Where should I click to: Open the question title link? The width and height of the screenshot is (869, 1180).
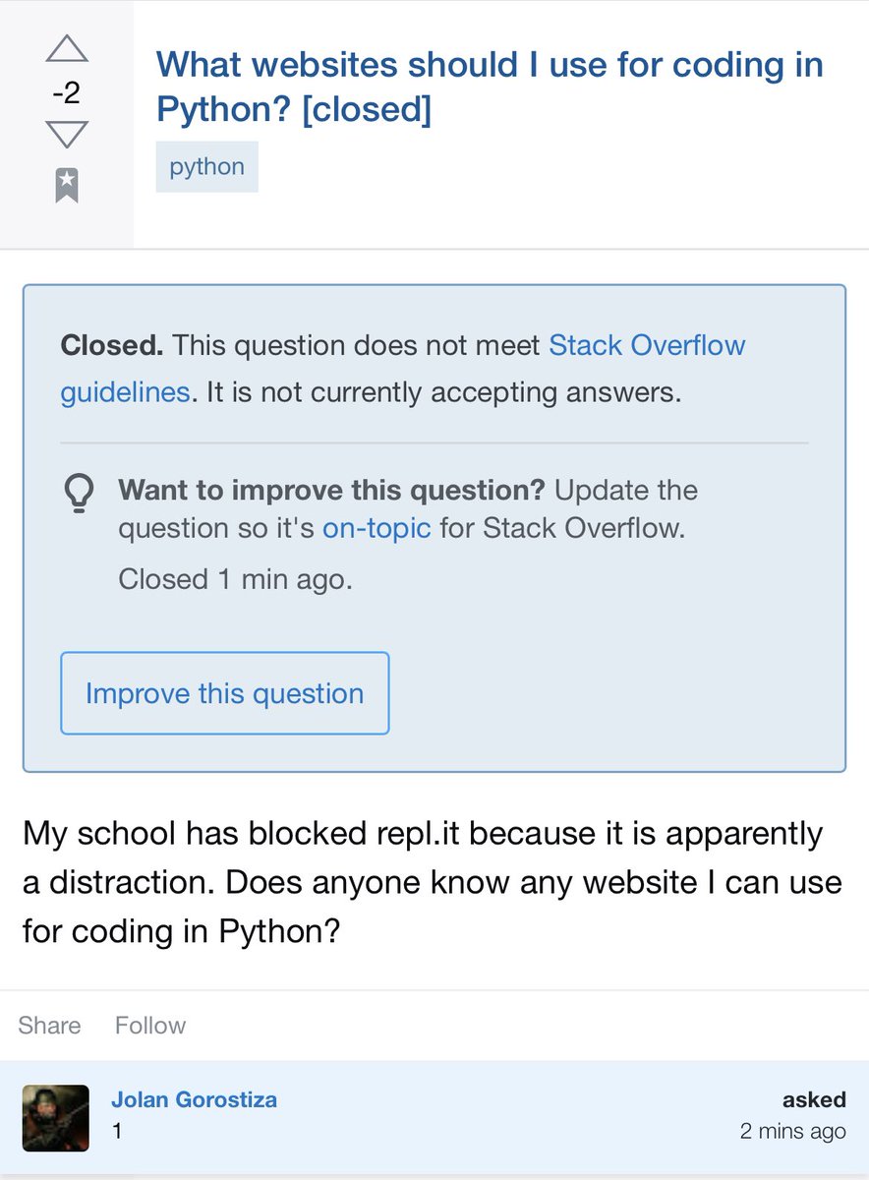pyautogui.click(x=490, y=87)
